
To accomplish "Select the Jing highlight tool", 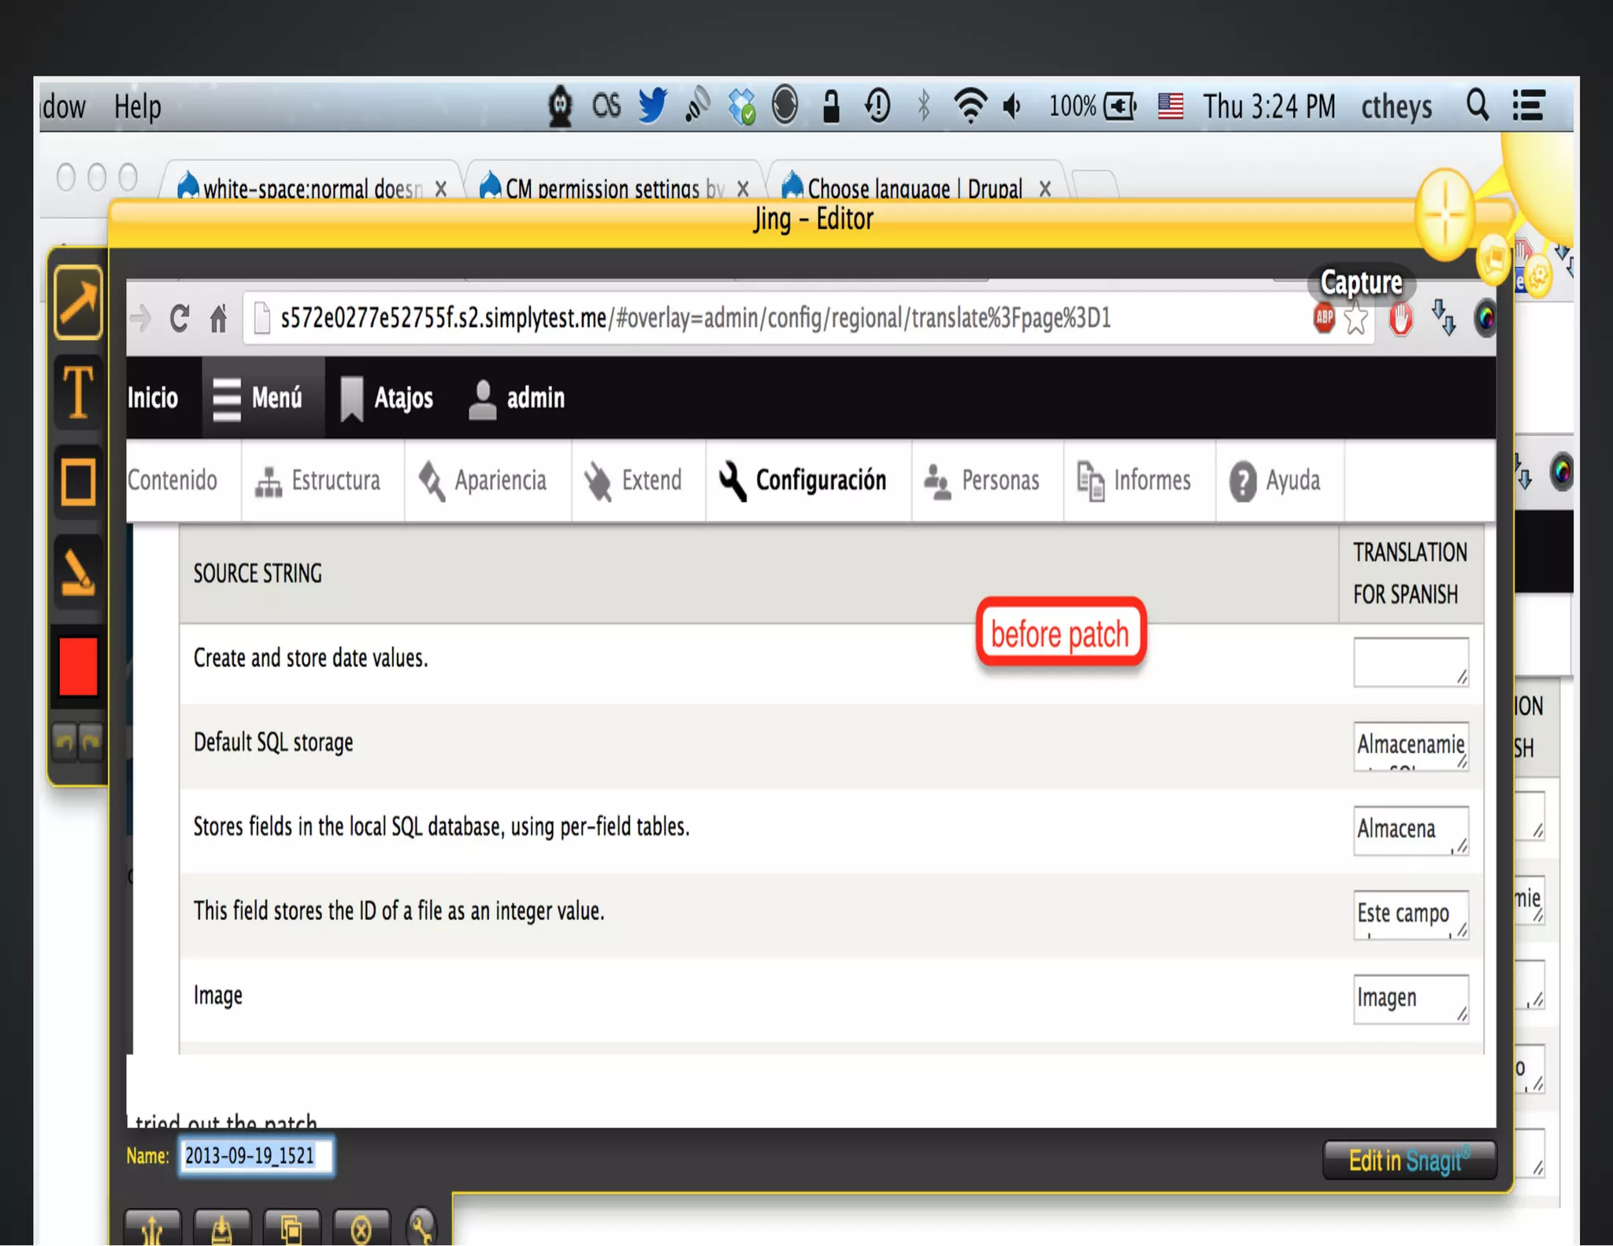I will point(78,573).
